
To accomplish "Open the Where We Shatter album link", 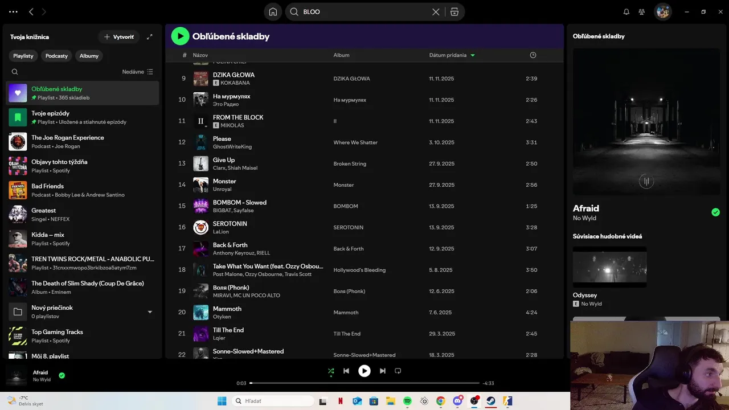I will pyautogui.click(x=355, y=142).
